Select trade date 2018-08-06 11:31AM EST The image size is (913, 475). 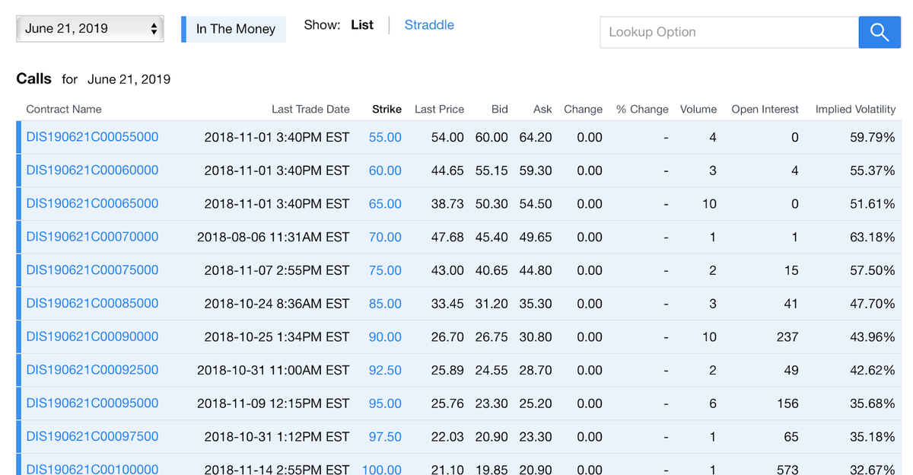click(x=273, y=237)
